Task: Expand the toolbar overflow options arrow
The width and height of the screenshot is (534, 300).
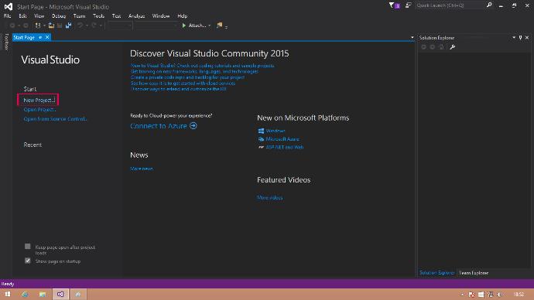Action: [226, 26]
